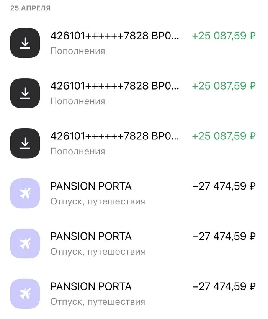
Task: Tap the first Отпуск, путешествия category label
Action: [98, 201]
